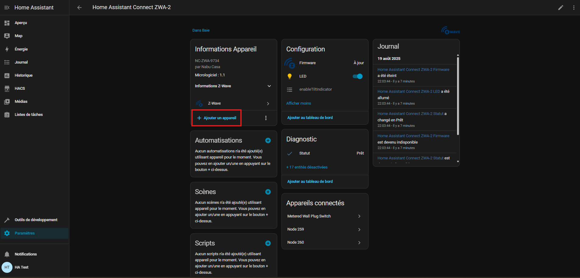The image size is (580, 278).
Task: Collapse configuration with Afficher moins
Action: (x=299, y=103)
